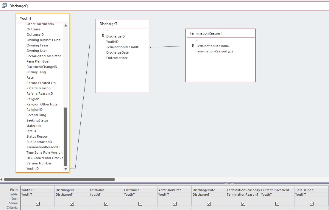Click the YouthT vertical scrollbar thumb
Viewport: 329px width, 210px height.
(66, 137)
